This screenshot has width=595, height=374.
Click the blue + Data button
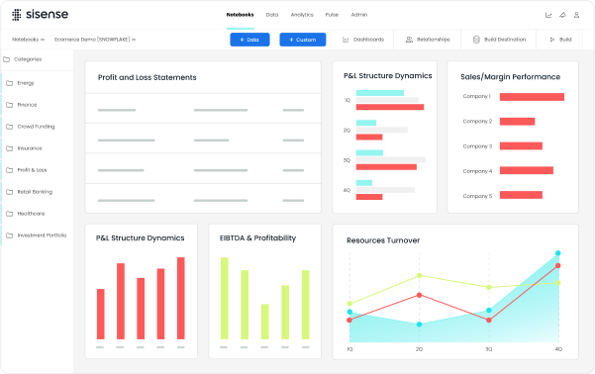pos(249,40)
